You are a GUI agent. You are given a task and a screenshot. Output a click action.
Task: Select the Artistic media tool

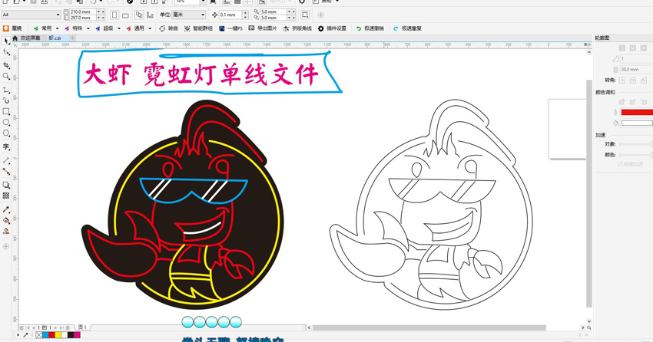pos(6,100)
